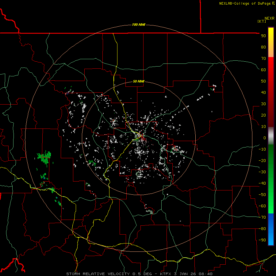The image size is (276, 276).
Task: Click the largest green inbound velocity echo cluster
Action: [x=44, y=157]
